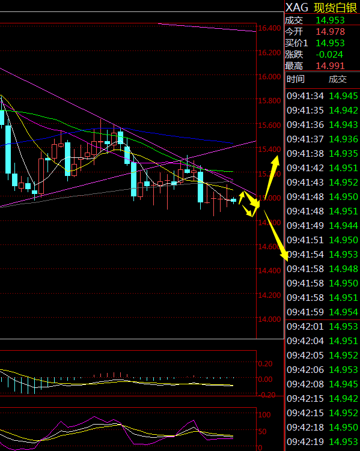Screen dimensions: 360x451
Task: Click the XAG 现货白银 title header
Action: (x=322, y=7)
